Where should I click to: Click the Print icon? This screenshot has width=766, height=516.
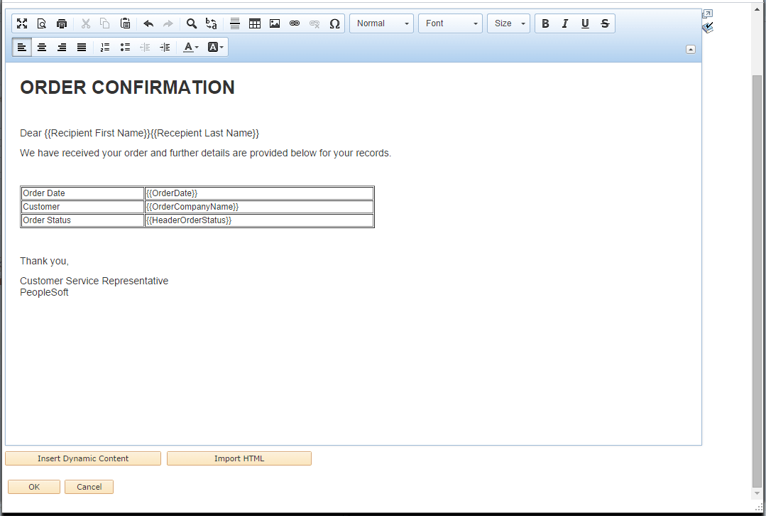(62, 23)
